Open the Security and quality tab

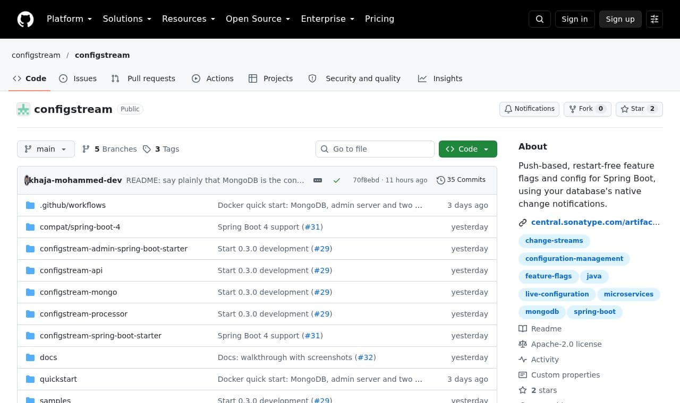[x=354, y=78]
